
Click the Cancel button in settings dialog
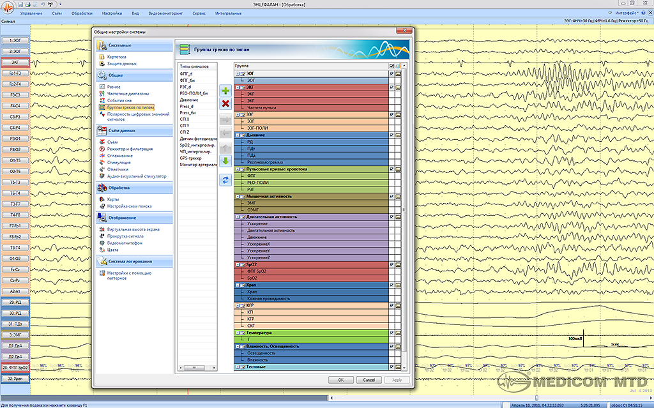tap(369, 380)
